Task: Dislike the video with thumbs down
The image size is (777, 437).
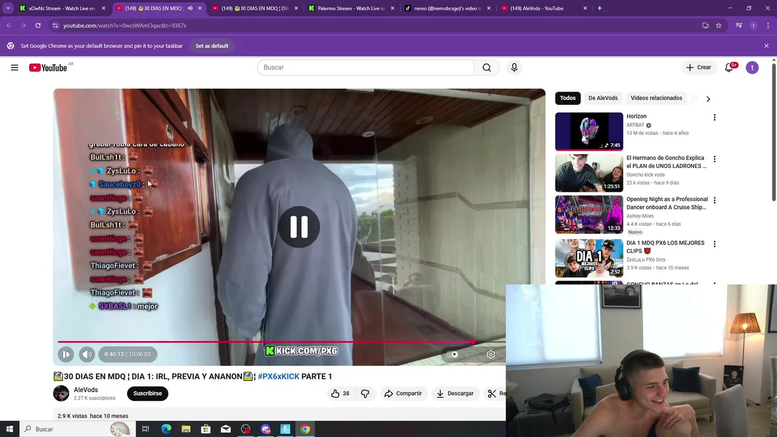Action: pos(365,393)
